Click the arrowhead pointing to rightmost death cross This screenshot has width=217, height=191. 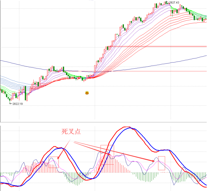click(x=154, y=161)
